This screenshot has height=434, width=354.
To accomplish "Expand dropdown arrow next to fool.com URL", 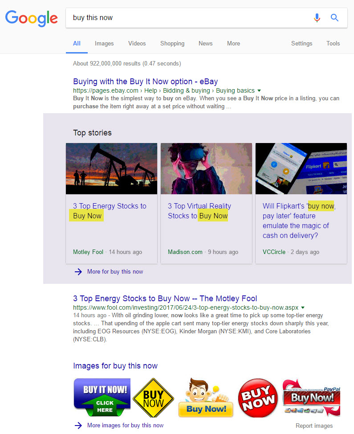I will [x=303, y=307].
